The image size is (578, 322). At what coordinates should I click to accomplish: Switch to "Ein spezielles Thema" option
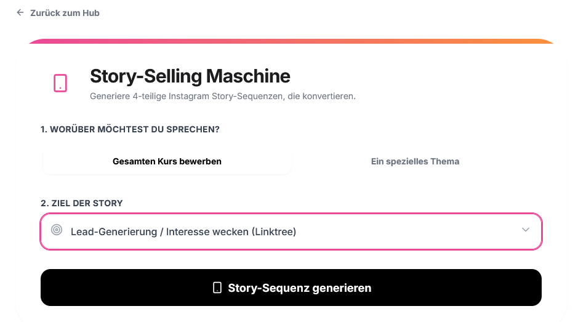click(415, 161)
